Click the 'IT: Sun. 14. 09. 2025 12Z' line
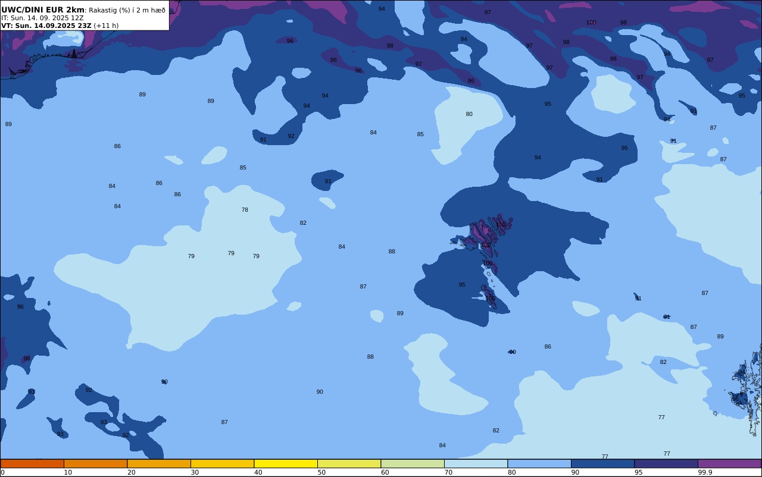762x477 pixels. coord(42,18)
